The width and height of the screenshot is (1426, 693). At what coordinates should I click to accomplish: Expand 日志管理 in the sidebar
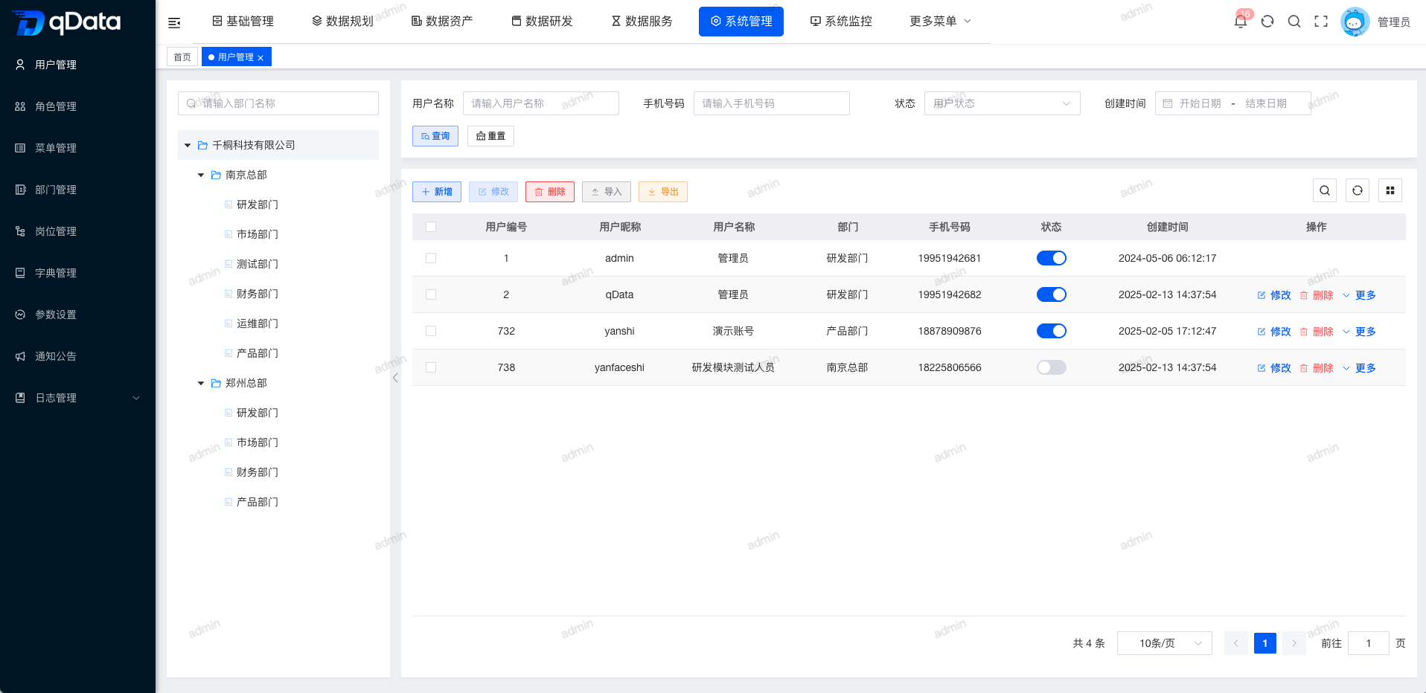[x=77, y=398]
